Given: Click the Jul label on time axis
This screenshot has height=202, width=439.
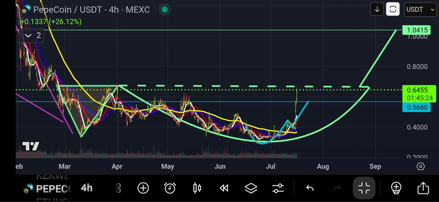Looking at the screenshot, I should [x=271, y=166].
